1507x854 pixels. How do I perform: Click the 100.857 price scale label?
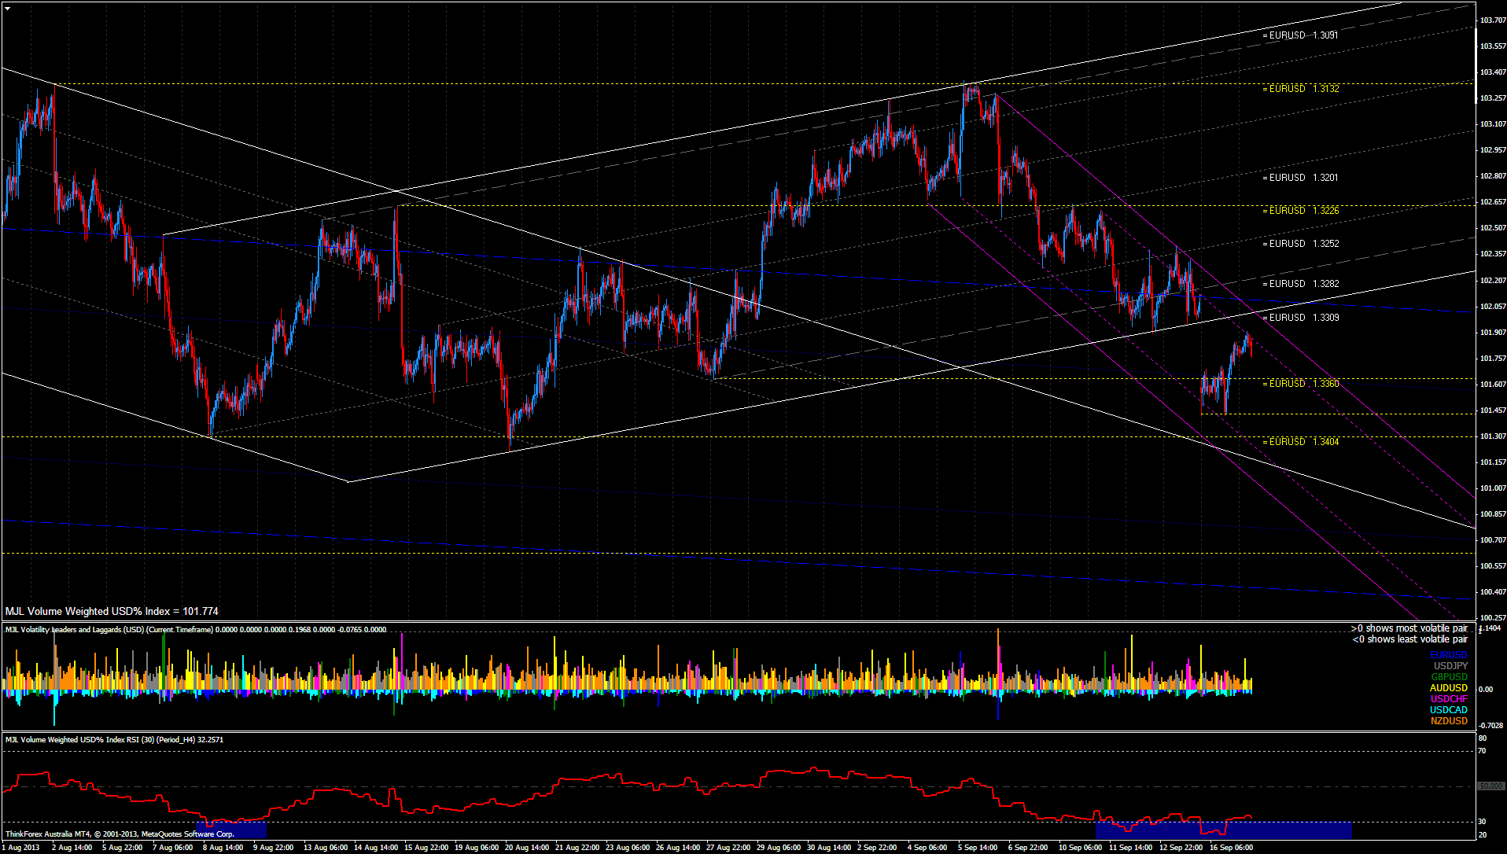click(x=1492, y=514)
